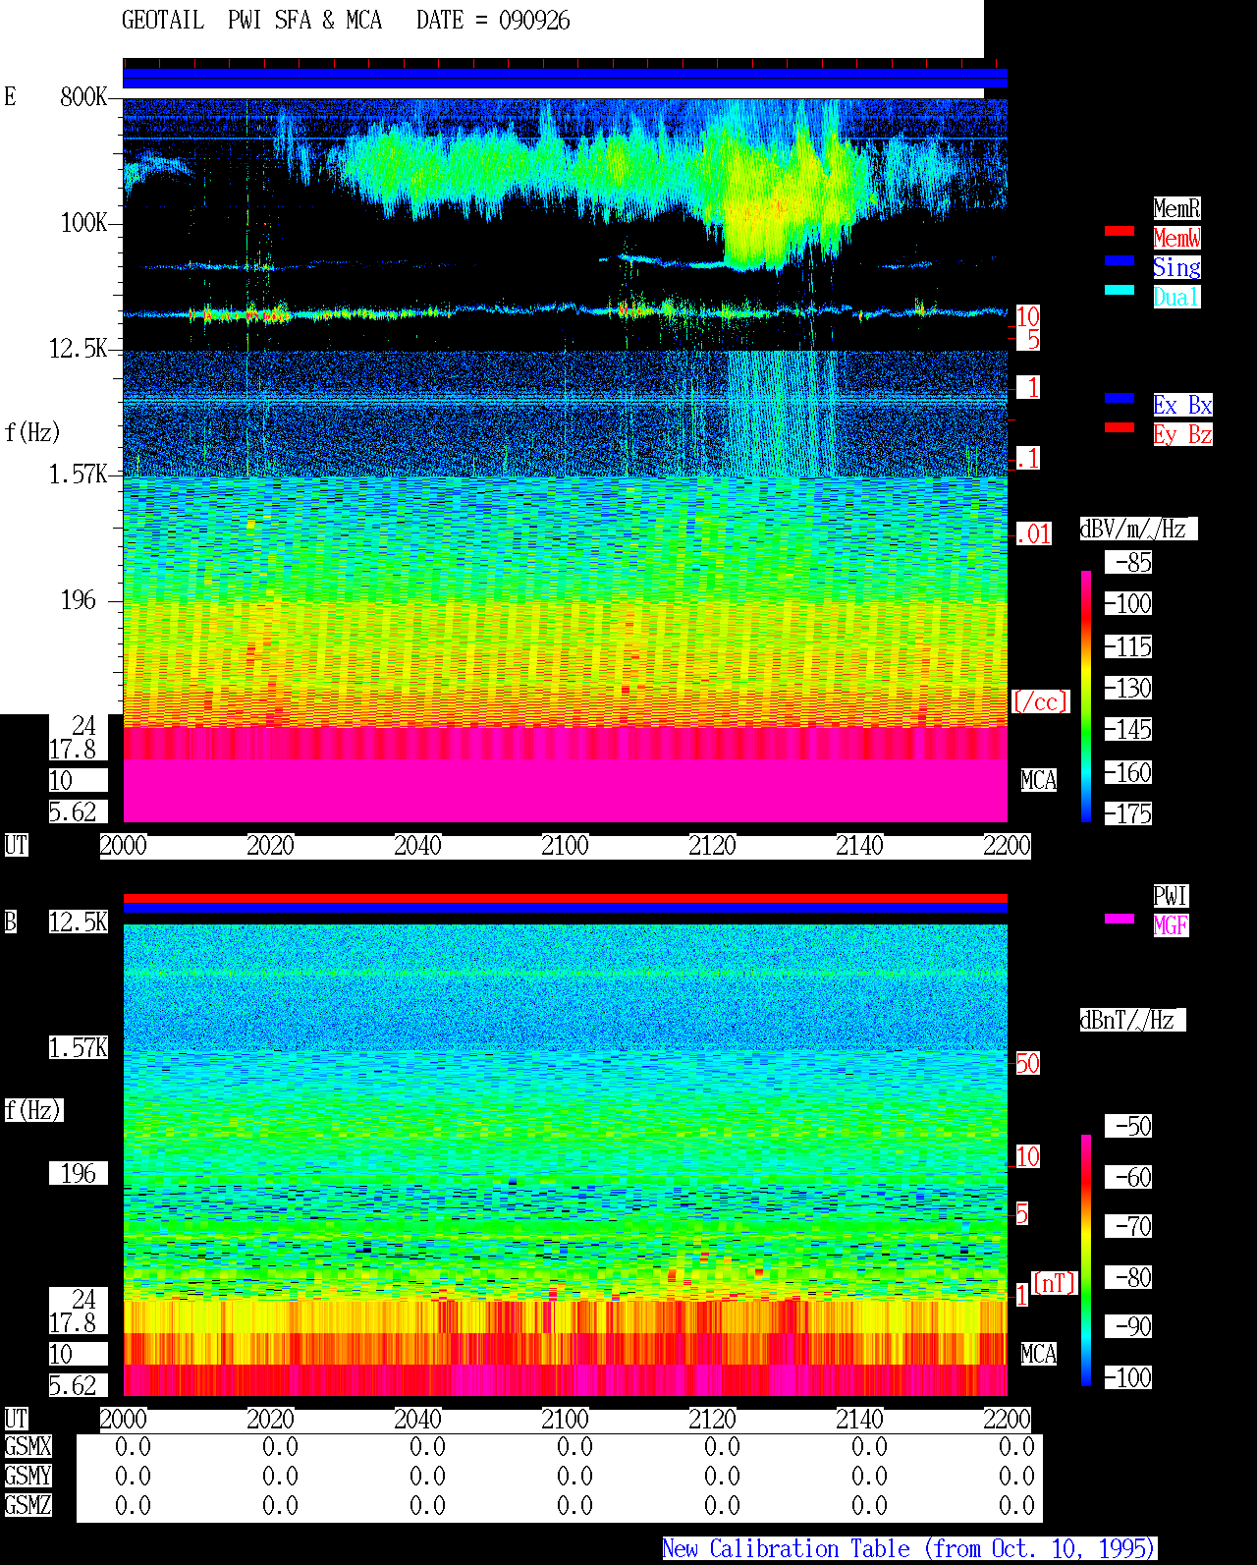The width and height of the screenshot is (1257, 1565).
Task: Click the [nT] magnetic axis label
Action: coord(1055,1283)
